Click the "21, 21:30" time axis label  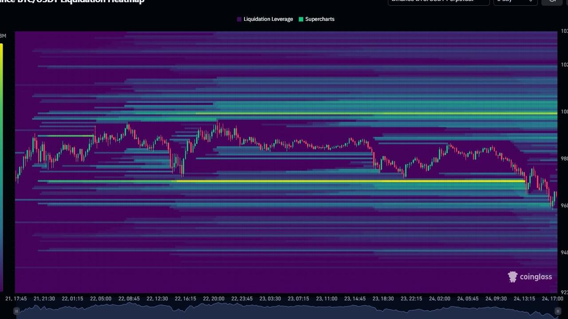coord(44,299)
